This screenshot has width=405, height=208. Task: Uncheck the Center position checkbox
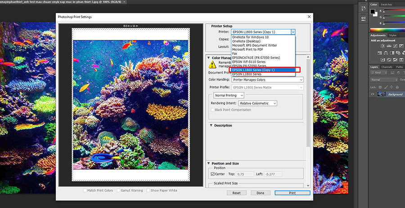click(212, 174)
